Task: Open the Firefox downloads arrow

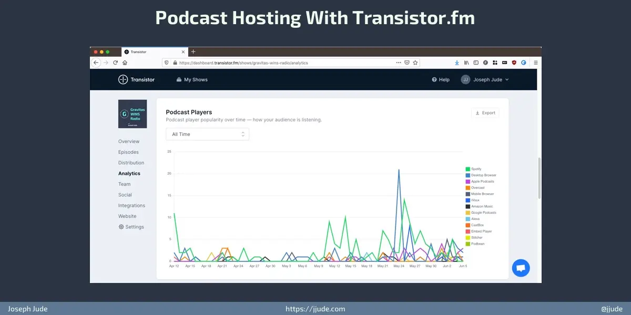Action: tap(457, 62)
